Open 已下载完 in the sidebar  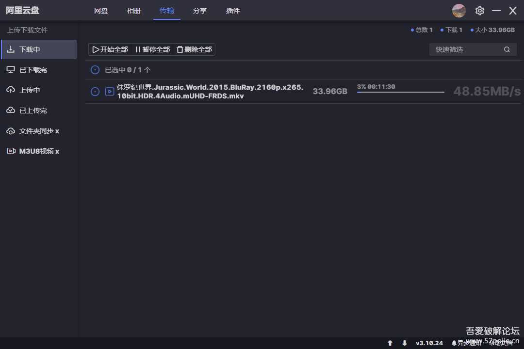(39, 70)
